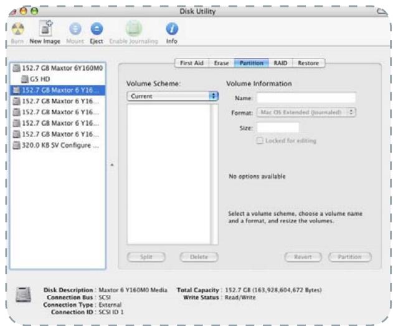Switch to the Erase tab

221,63
